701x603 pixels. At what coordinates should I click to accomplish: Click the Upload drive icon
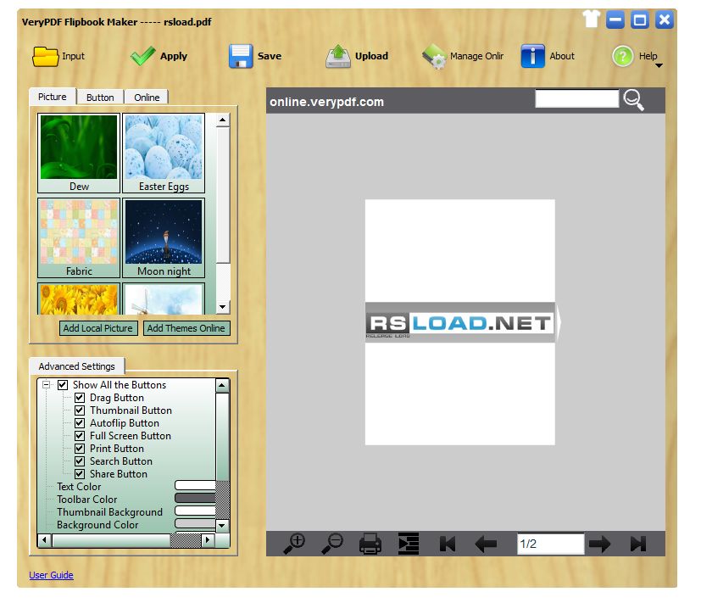[338, 56]
